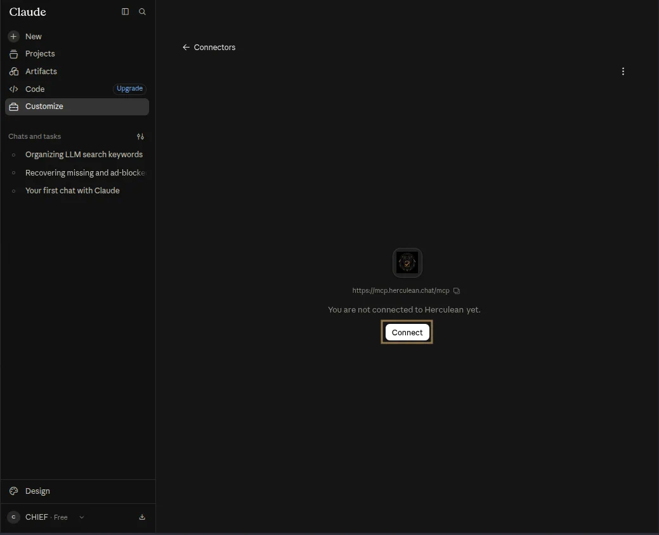Open the Artifacts icon in sidebar
The image size is (659, 535).
[13, 72]
